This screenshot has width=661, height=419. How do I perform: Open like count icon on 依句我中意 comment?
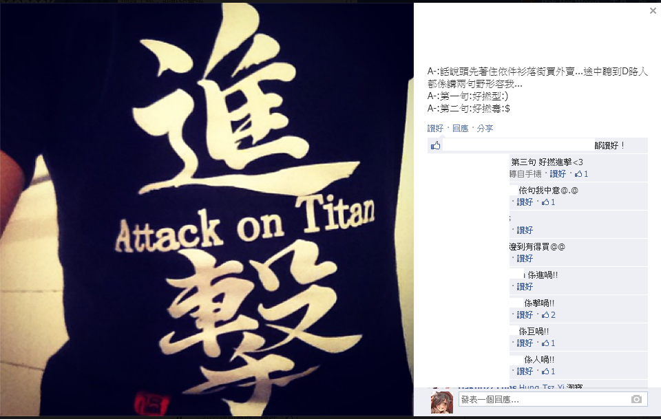click(x=549, y=202)
